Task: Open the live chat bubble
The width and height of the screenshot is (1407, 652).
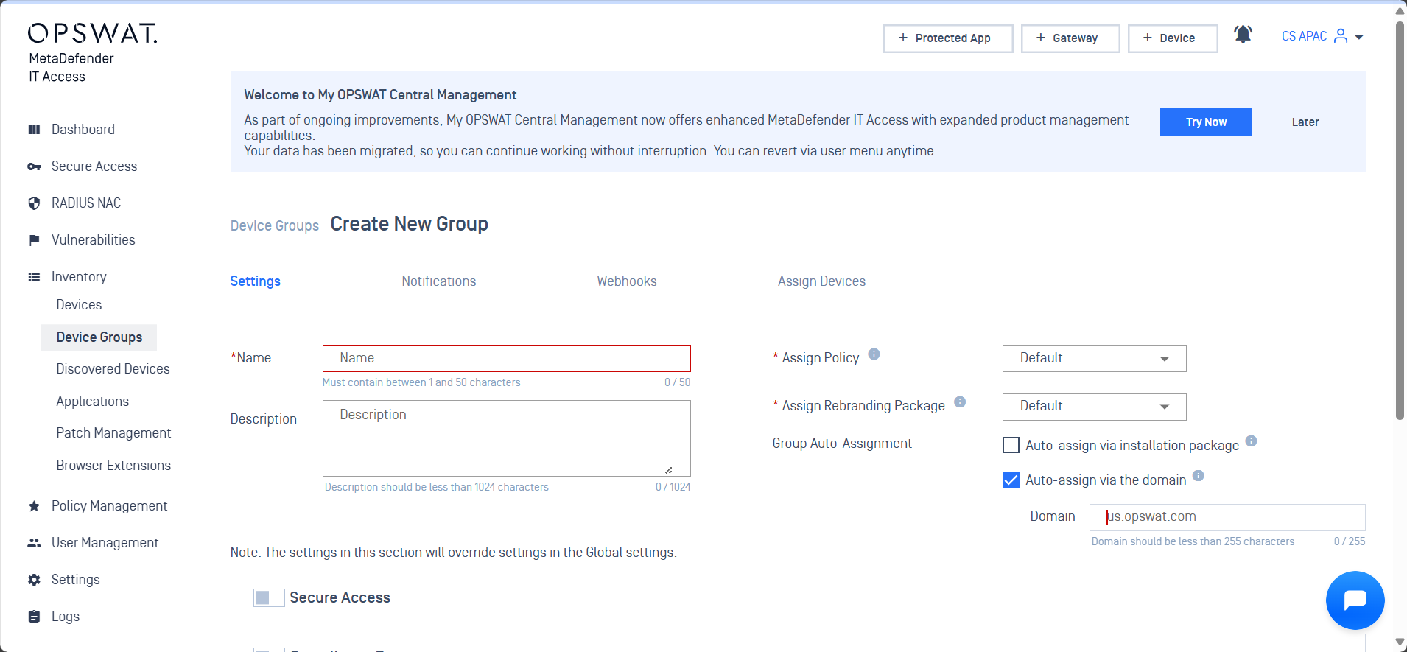Action: [1354, 600]
